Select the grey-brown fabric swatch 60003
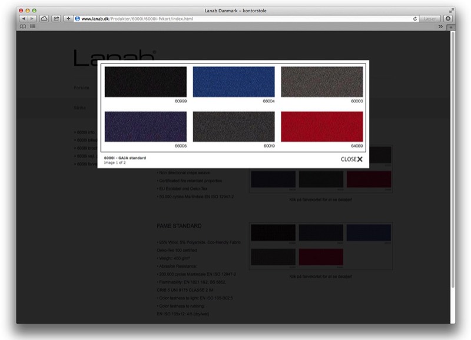471x340 pixels. [x=322, y=82]
